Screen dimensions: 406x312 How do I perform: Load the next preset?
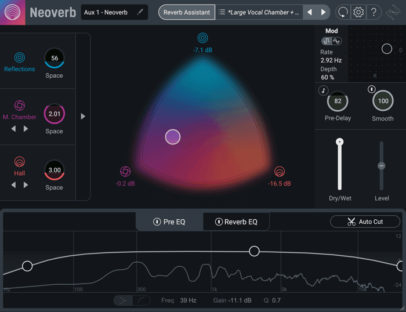pos(323,12)
